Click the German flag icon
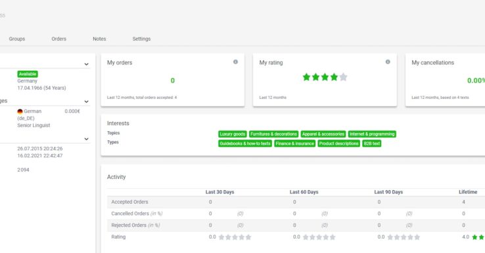Viewport: 485px width, 253px height. coord(20,111)
